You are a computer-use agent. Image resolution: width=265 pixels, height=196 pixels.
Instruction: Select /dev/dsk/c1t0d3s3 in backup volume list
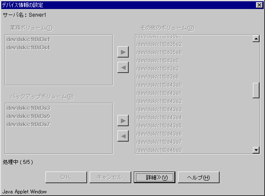click(x=28, y=108)
